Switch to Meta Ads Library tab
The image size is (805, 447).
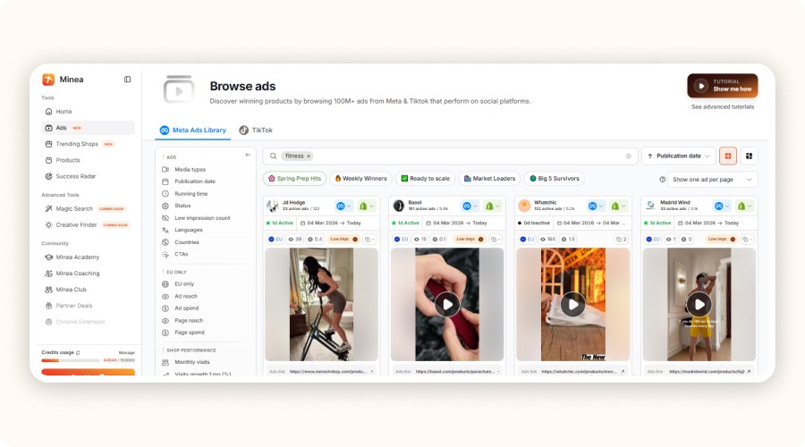click(193, 131)
